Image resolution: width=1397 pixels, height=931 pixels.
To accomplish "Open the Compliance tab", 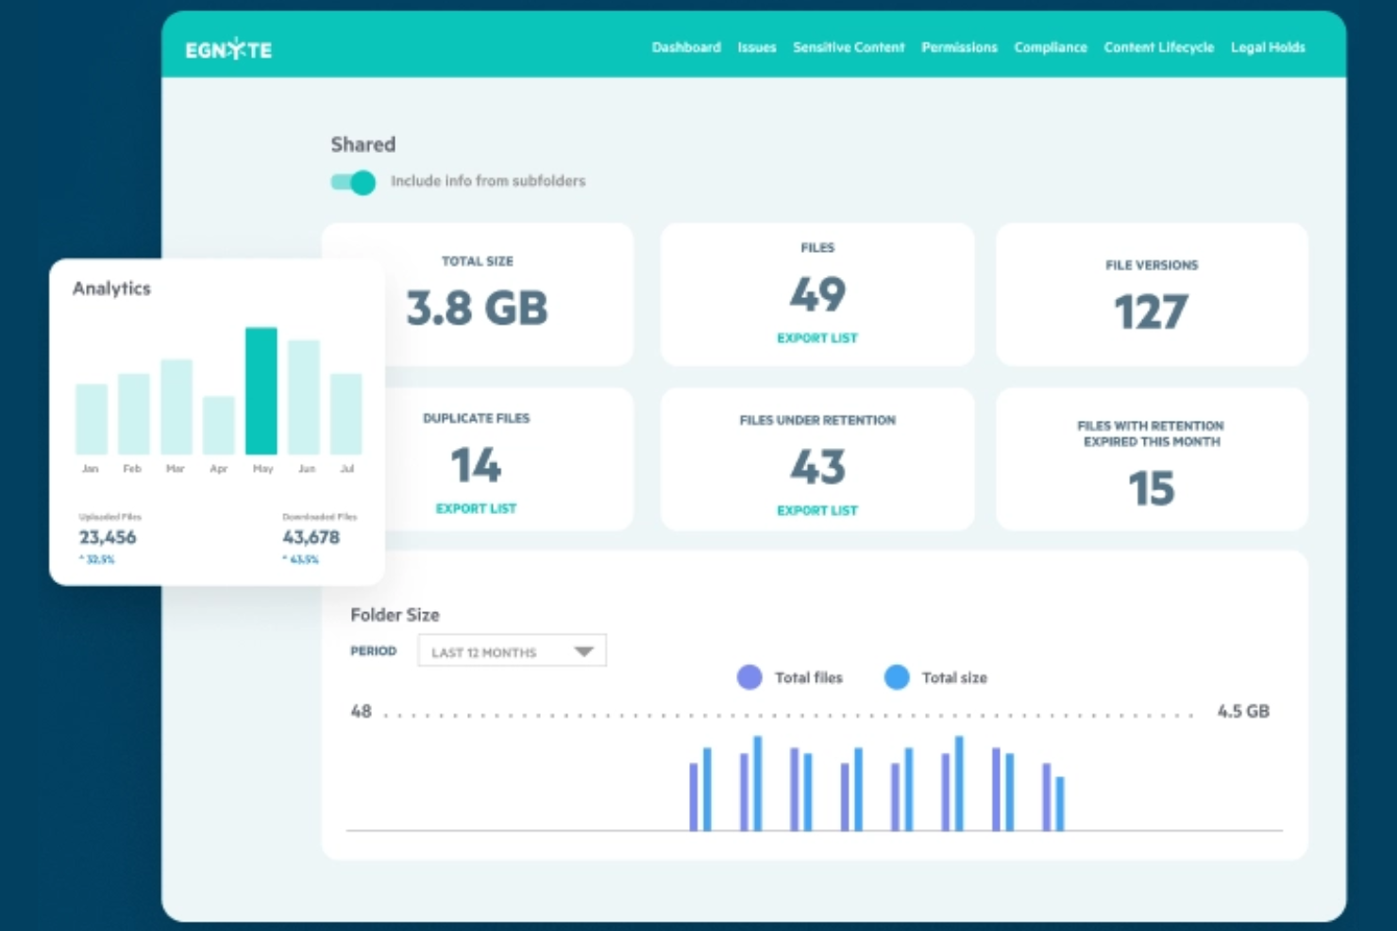I will 1051,47.
